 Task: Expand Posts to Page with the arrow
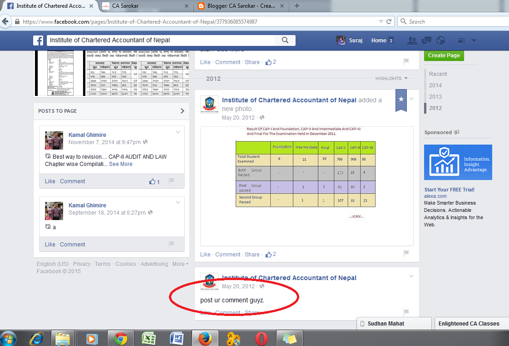pos(182,111)
